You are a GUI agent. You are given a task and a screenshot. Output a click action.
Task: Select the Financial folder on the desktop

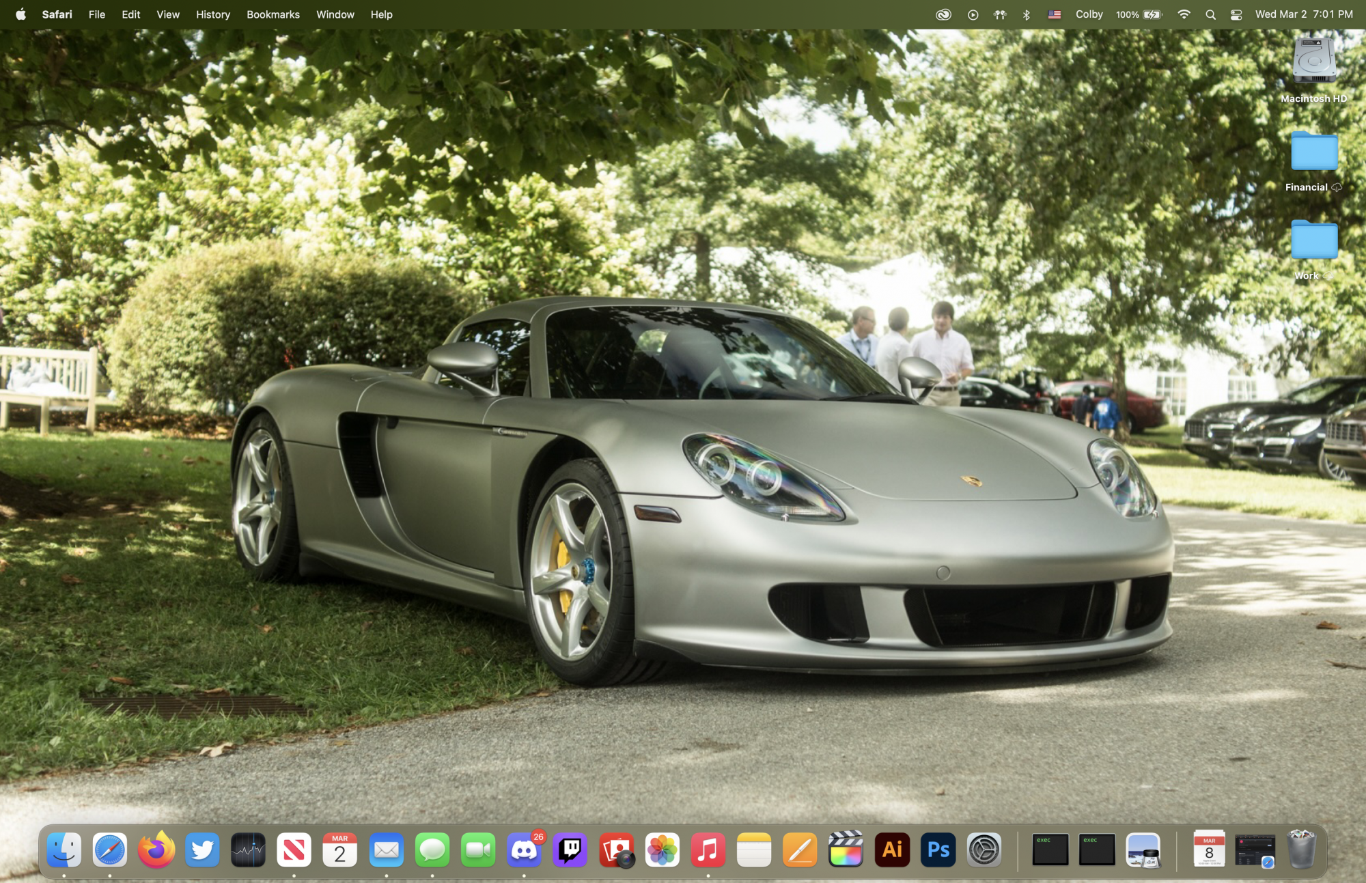[x=1314, y=161]
